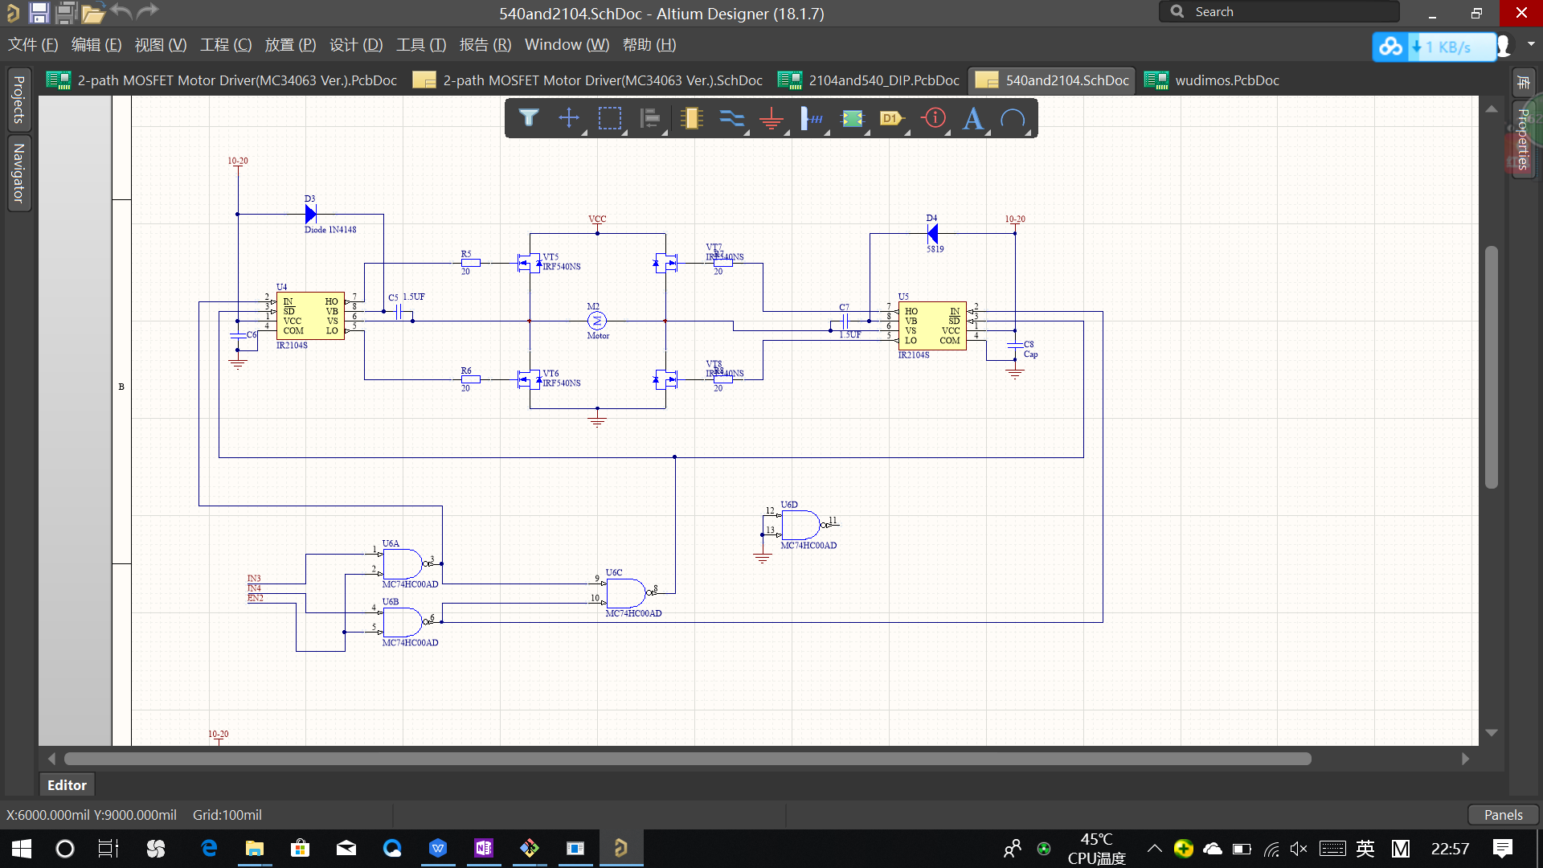
Task: Click the place port D1 icon
Action: click(892, 119)
